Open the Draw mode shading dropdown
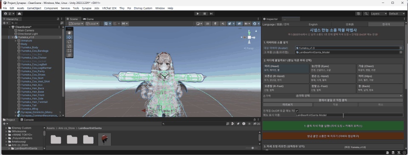 [199, 23]
